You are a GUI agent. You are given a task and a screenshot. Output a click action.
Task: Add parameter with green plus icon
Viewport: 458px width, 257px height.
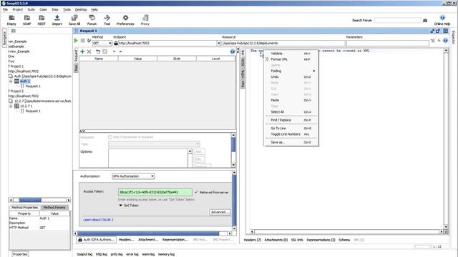pos(82,51)
